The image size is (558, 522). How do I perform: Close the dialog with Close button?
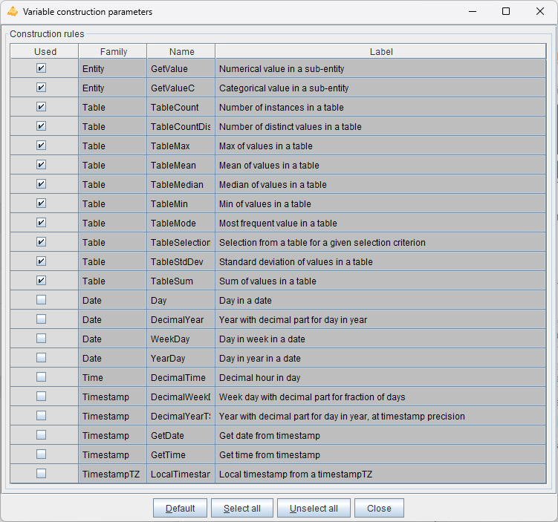click(379, 508)
